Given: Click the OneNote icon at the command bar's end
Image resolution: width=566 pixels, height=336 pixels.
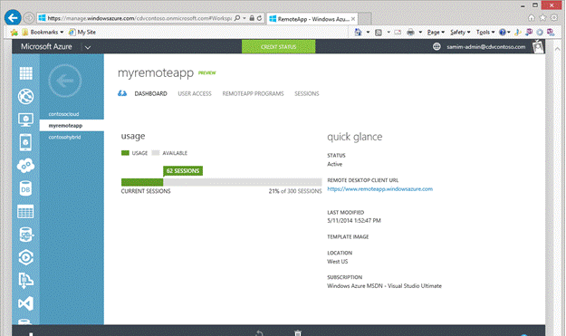Looking at the screenshot, I should coord(551,32).
